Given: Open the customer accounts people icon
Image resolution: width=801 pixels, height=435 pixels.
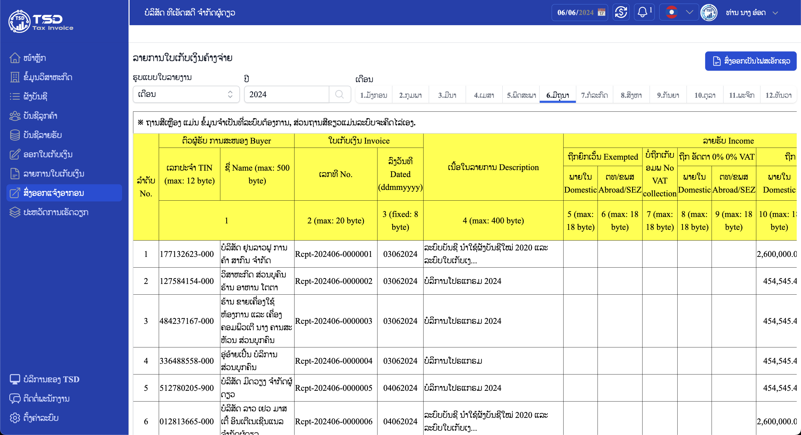Looking at the screenshot, I should pyautogui.click(x=15, y=116).
